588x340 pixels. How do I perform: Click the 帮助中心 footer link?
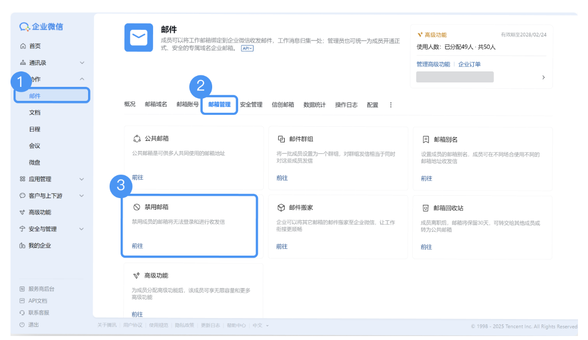[236, 325]
